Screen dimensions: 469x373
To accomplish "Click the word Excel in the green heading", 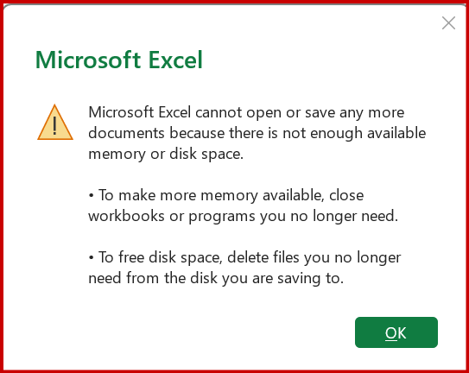I will coord(175,60).
